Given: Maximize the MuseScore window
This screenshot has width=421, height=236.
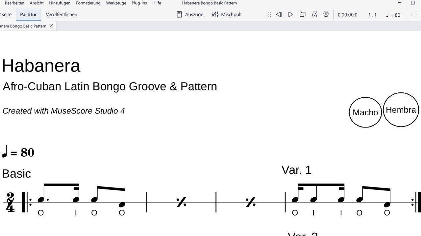Looking at the screenshot, I should pyautogui.click(x=413, y=3).
